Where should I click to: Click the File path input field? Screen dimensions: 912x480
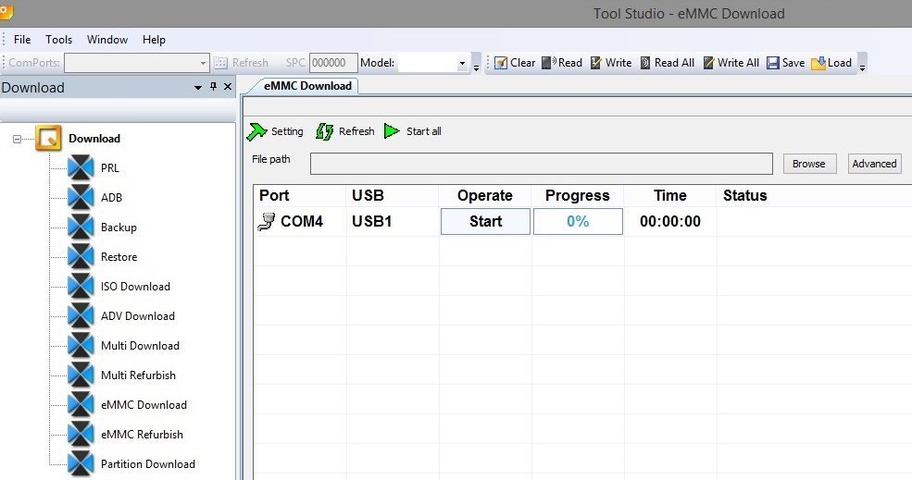point(541,164)
